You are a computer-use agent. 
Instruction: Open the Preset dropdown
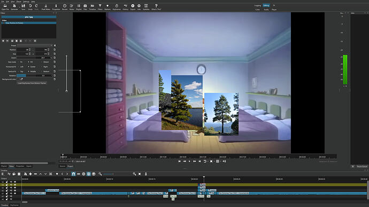click(x=35, y=45)
